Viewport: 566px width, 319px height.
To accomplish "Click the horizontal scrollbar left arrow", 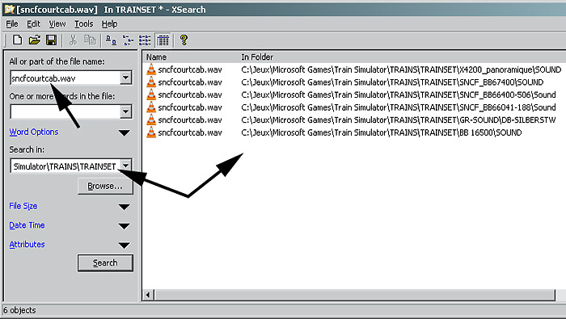I will (148, 295).
